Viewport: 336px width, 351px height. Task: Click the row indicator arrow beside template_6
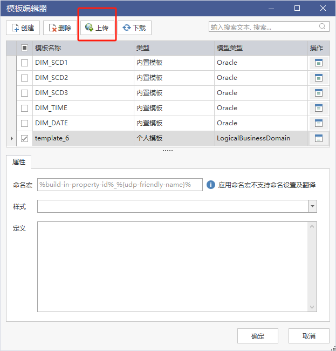coord(12,139)
